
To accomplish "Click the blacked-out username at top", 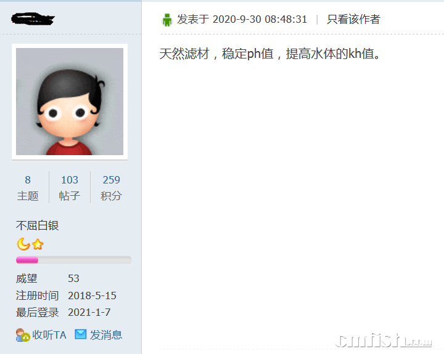I will tap(33, 18).
